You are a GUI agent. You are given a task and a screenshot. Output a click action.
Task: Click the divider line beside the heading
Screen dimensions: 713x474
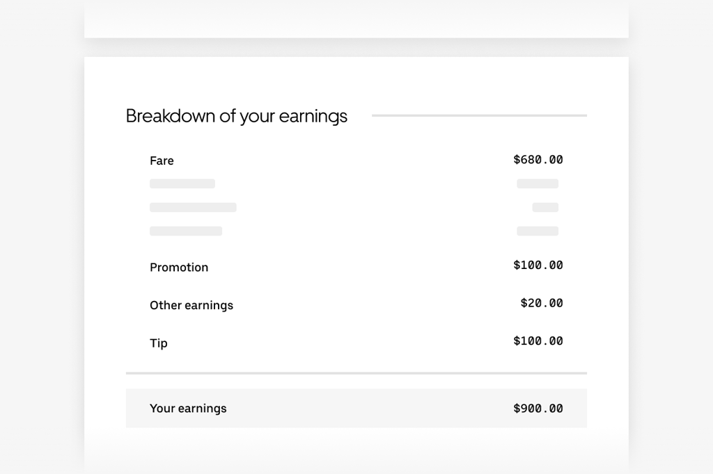pyautogui.click(x=479, y=115)
